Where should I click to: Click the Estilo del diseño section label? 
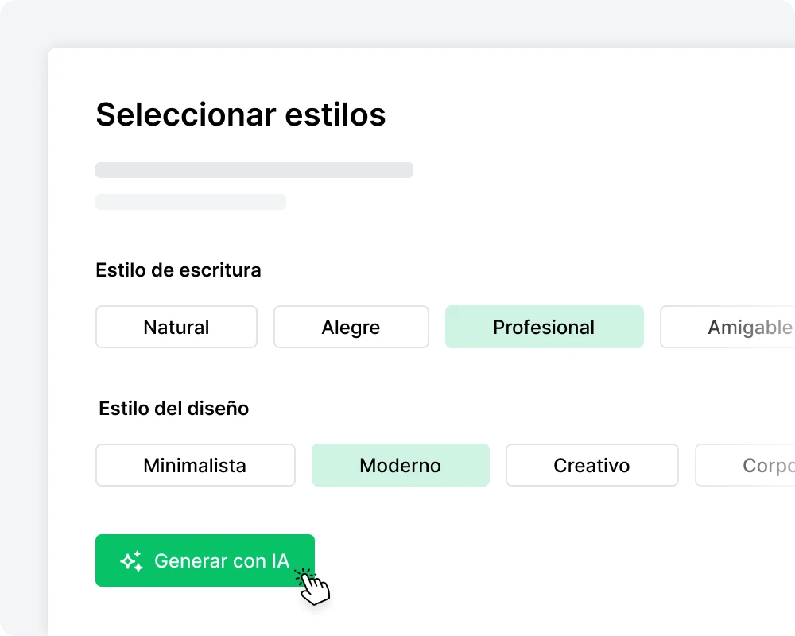[173, 409]
